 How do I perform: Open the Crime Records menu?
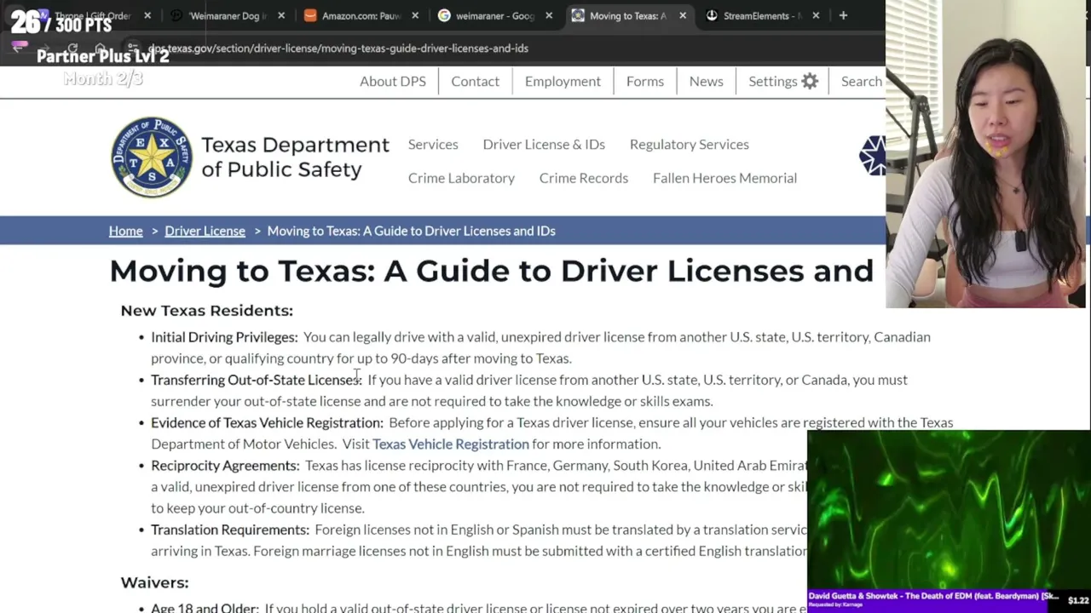pyautogui.click(x=584, y=178)
